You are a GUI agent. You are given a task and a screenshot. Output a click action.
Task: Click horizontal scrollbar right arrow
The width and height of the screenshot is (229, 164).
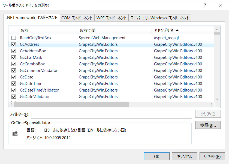pyautogui.click(x=212, y=104)
